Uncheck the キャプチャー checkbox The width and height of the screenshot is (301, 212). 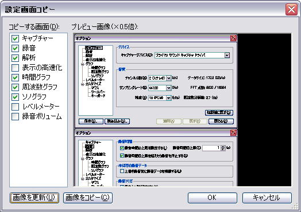(x=15, y=38)
